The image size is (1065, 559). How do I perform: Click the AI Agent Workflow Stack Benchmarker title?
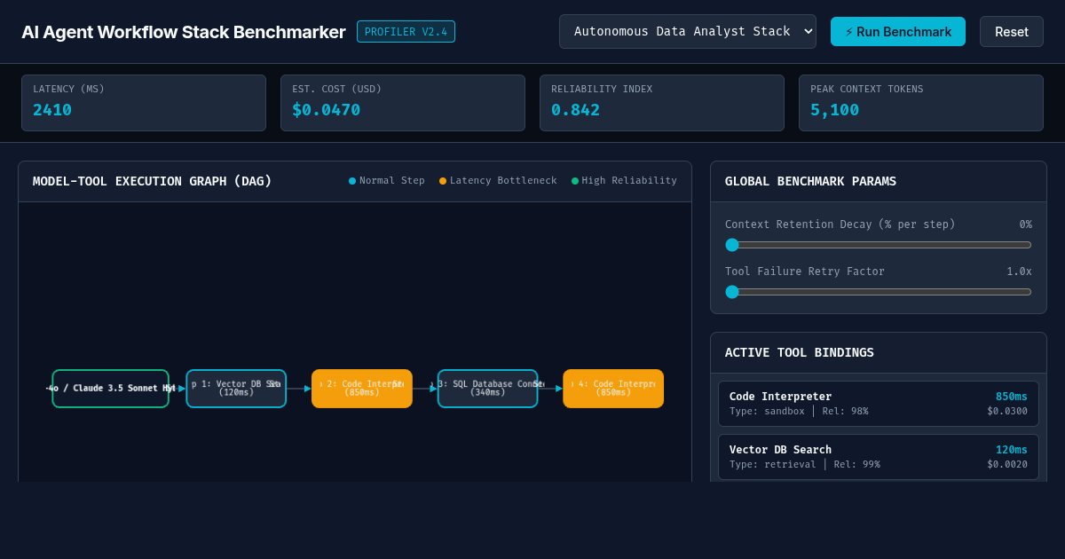(x=184, y=32)
